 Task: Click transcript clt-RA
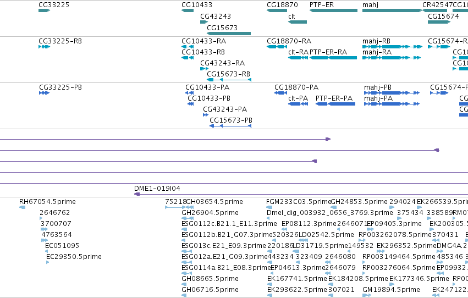pos(298,52)
